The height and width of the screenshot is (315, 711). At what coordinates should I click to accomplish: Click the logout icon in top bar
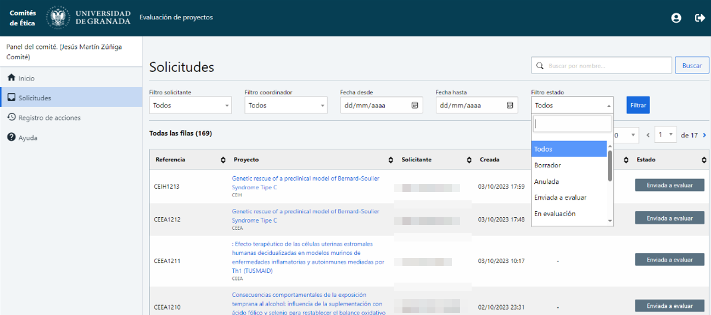pos(699,18)
